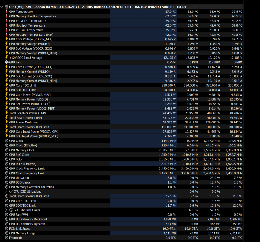The width and height of the screenshot is (260, 242).
Task: Select the GPU Clock row label
Action: point(16,141)
